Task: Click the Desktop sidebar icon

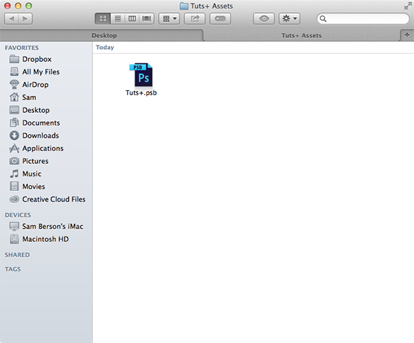Action: click(x=14, y=110)
